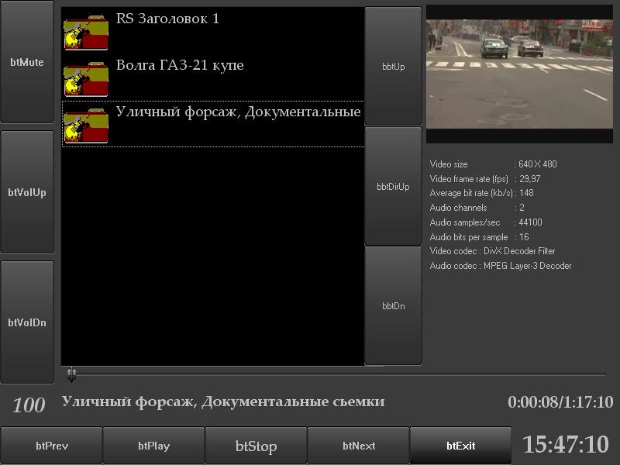
Task: Click the folder icon beside Уличный форсаж
Action: pyautogui.click(x=86, y=125)
